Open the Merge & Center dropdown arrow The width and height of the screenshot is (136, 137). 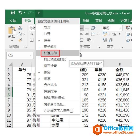click(98, 34)
